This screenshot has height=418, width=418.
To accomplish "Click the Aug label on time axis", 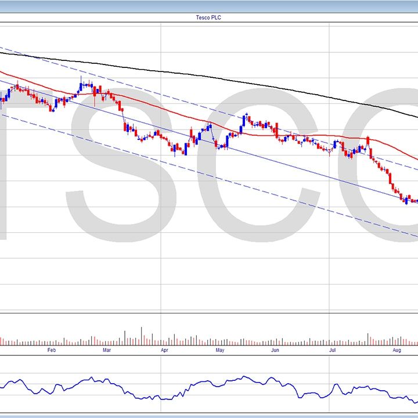I will click(397, 351).
